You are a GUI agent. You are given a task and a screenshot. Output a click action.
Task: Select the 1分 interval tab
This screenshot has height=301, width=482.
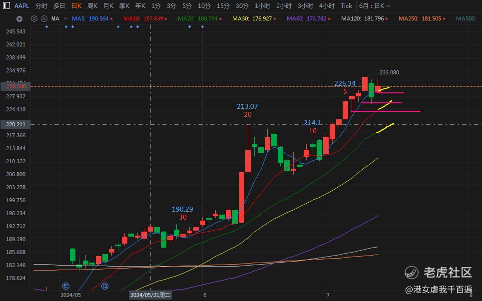156,6
